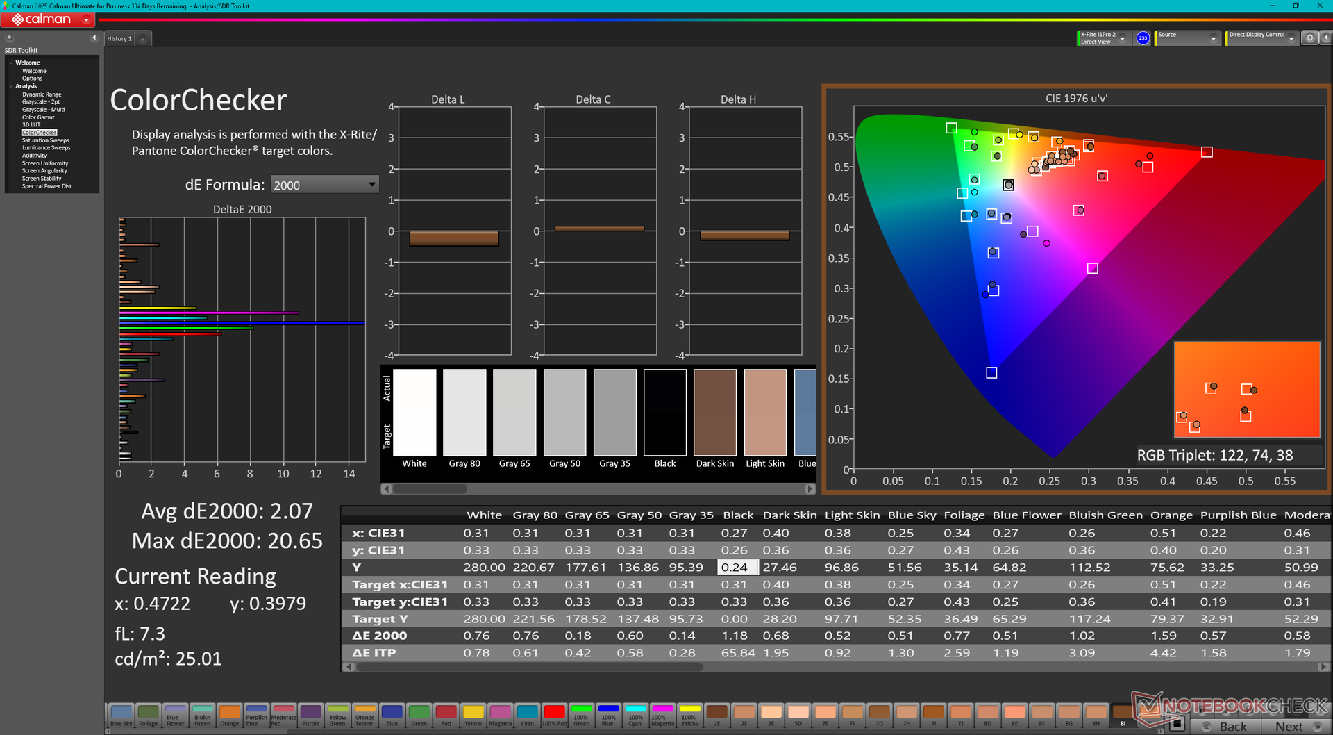Select the Orange color patch swatch
The height and width of the screenshot is (735, 1333).
(229, 715)
